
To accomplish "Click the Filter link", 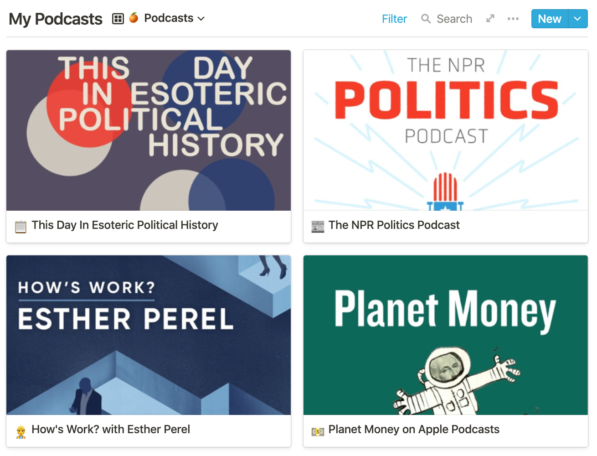I will (394, 19).
